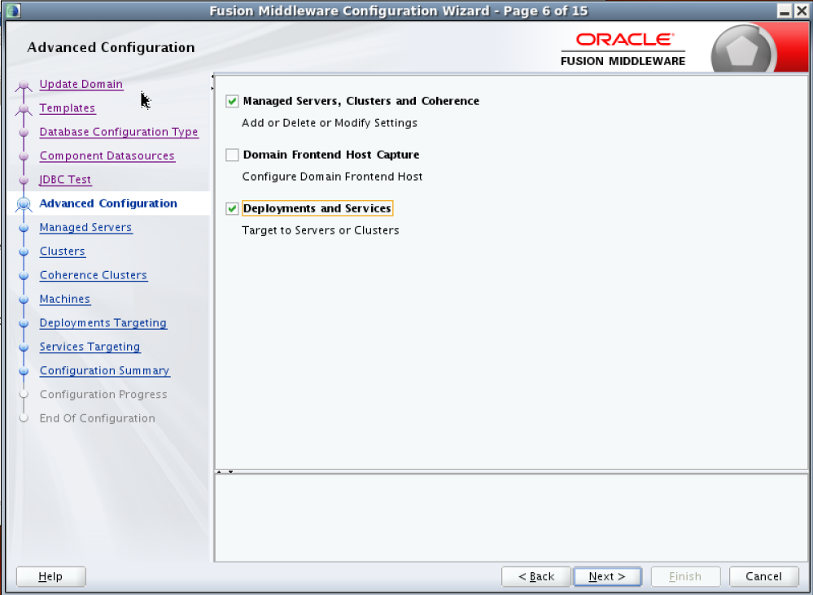
Task: Click the Clusters step bullet icon
Action: point(24,252)
